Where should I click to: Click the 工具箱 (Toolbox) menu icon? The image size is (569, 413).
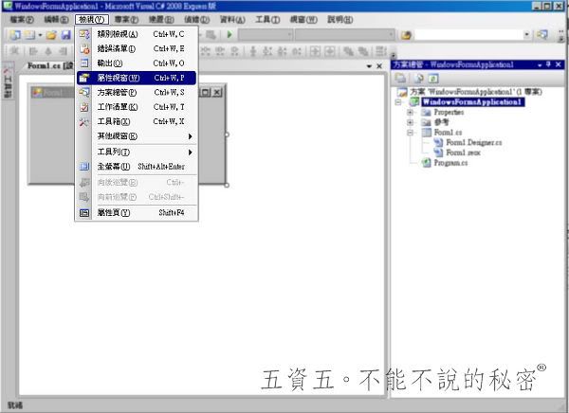[x=84, y=122]
